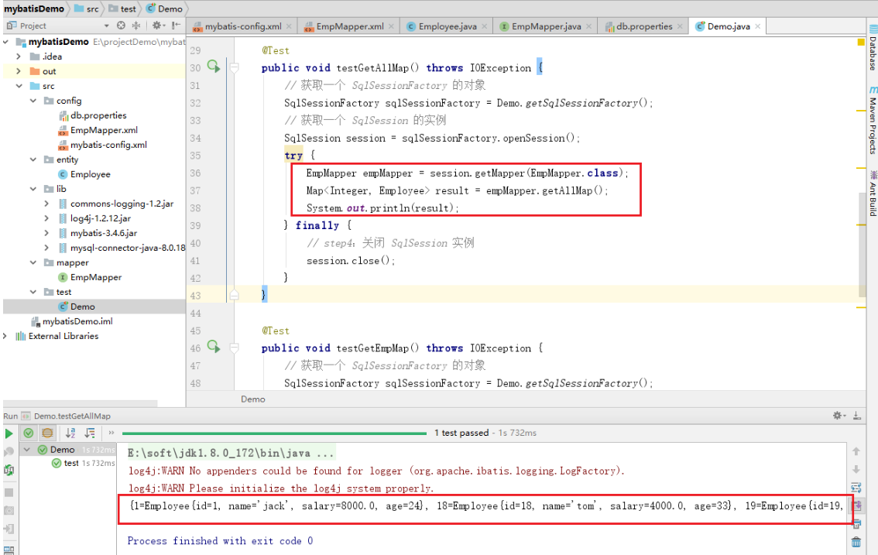Clear console with trash icon

pyautogui.click(x=856, y=542)
